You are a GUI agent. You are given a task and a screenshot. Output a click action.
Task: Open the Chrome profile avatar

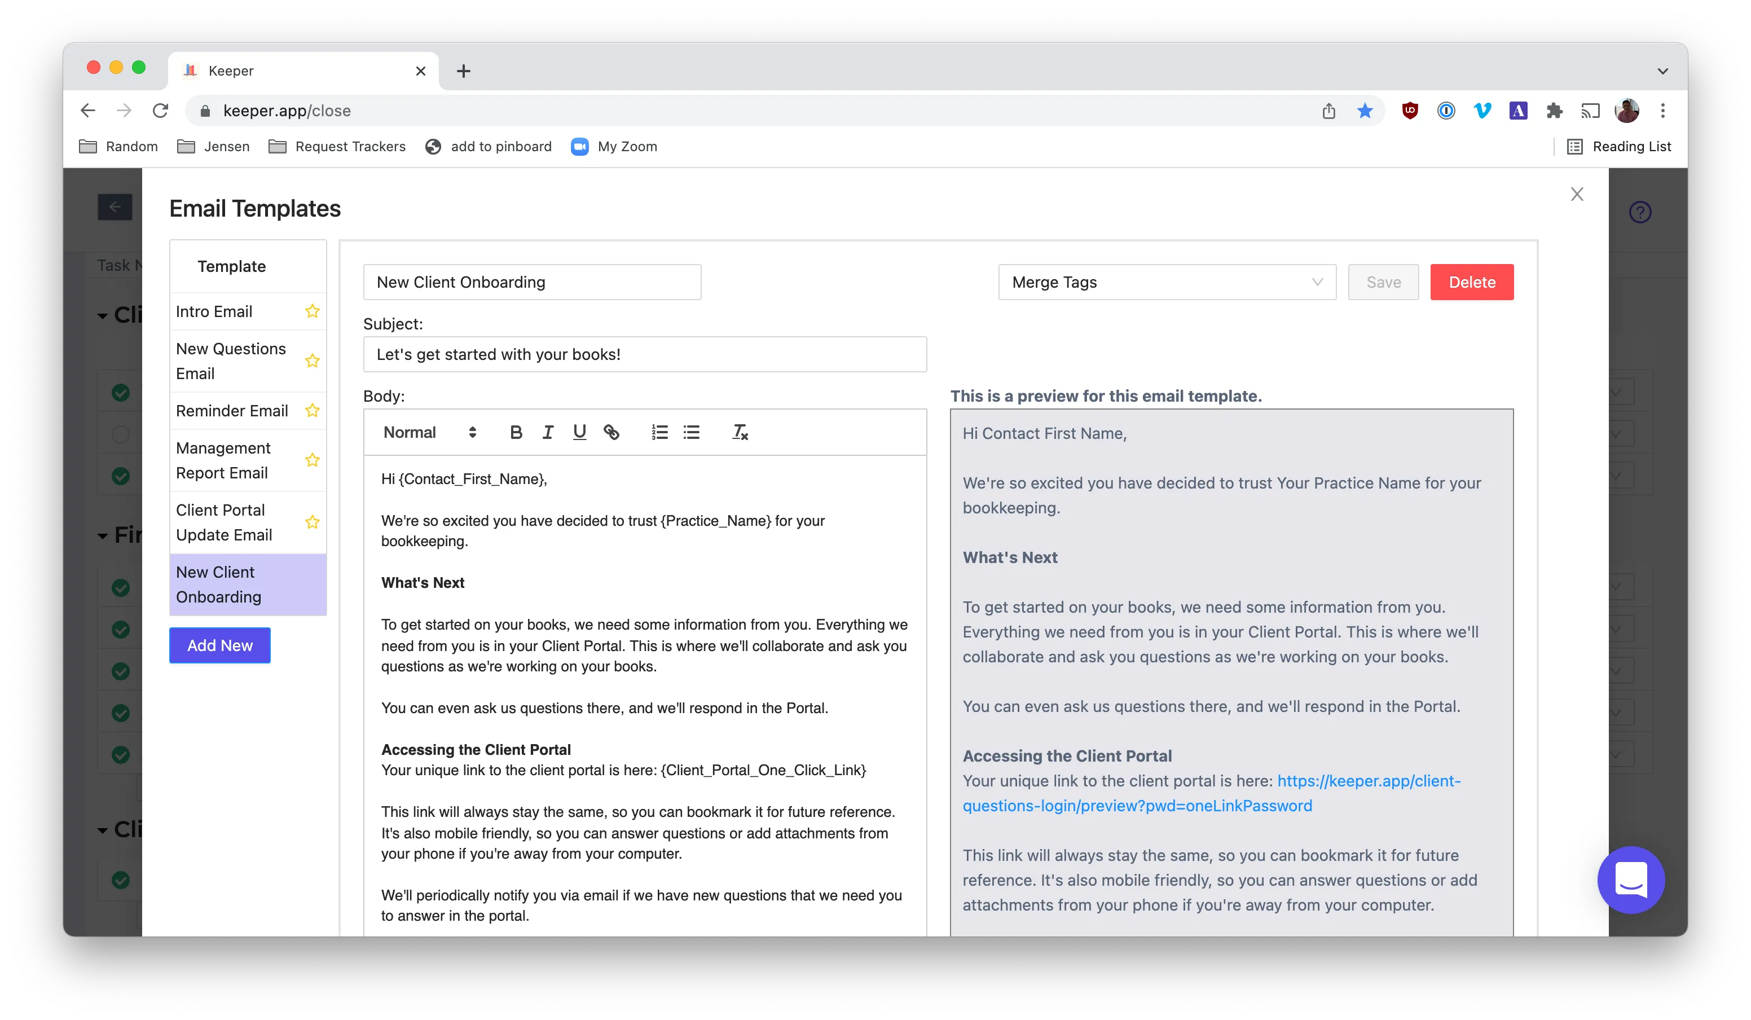click(1627, 111)
